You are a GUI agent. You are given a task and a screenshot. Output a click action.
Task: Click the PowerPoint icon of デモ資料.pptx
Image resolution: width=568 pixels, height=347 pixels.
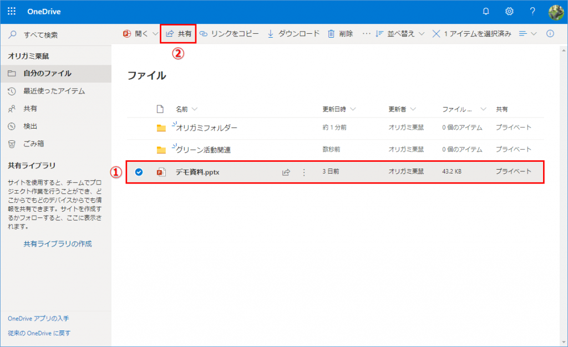click(161, 172)
